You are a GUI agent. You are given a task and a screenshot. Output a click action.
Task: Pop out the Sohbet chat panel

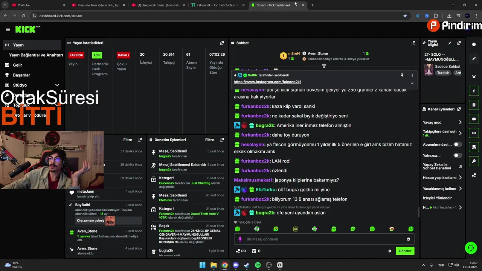(x=413, y=43)
